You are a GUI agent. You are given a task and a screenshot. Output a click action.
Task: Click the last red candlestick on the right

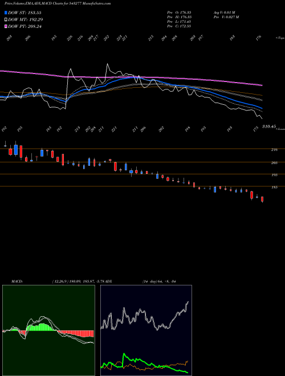[x=262, y=199]
